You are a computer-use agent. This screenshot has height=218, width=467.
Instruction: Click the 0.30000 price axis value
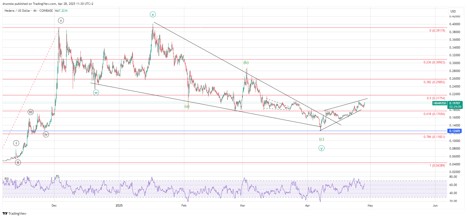point(455,63)
